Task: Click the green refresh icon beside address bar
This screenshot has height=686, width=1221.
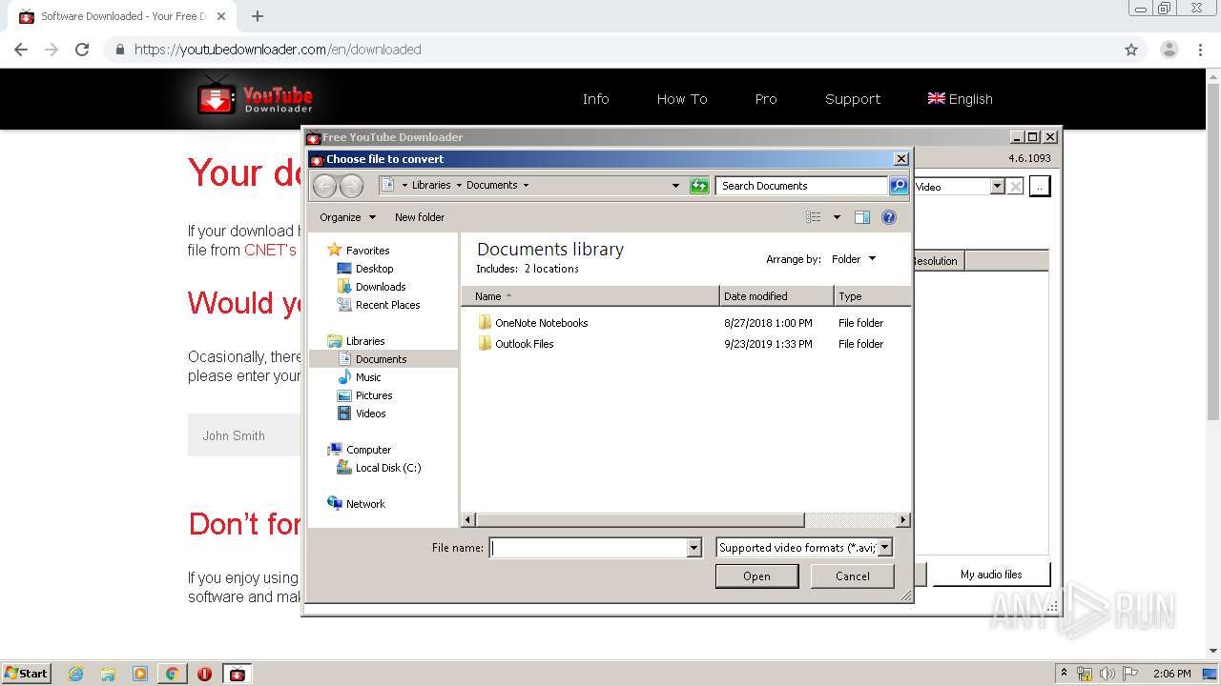Action: point(699,186)
